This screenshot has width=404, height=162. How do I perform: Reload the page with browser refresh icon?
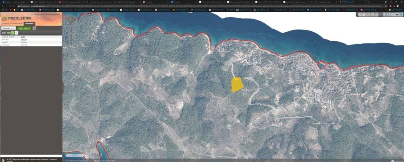point(10,6)
